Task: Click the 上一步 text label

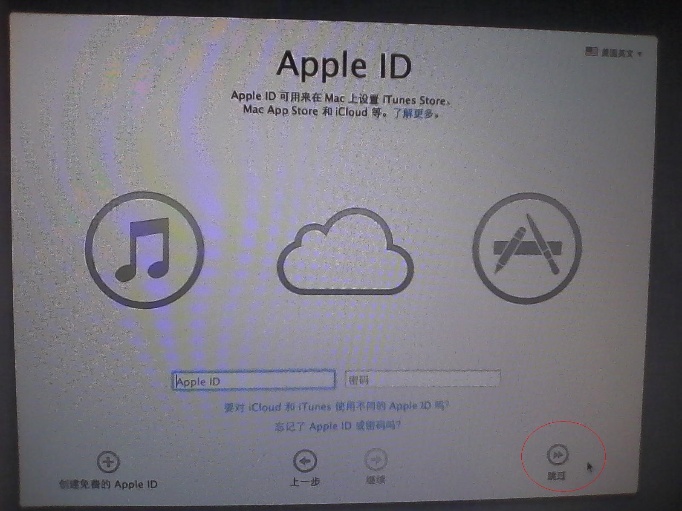Action: (x=305, y=482)
